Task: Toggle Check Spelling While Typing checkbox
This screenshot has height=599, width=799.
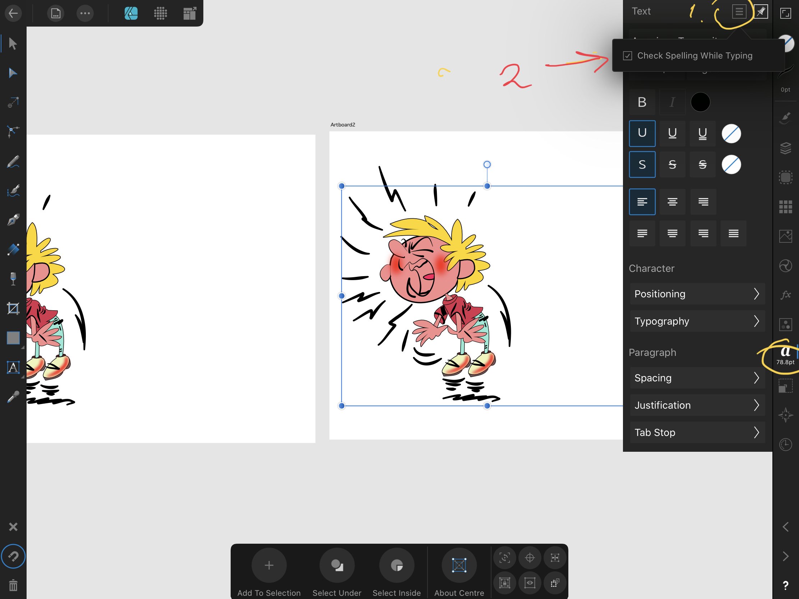Action: tap(628, 56)
